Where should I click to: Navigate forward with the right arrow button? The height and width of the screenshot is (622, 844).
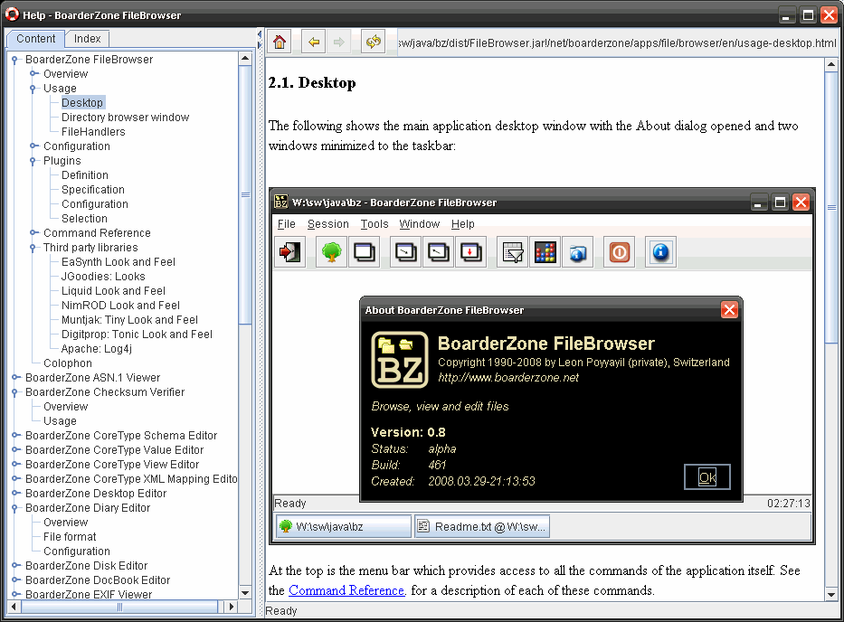tap(338, 42)
